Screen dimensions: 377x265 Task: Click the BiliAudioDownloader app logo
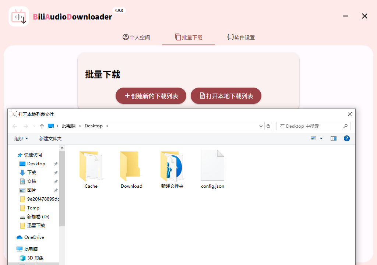click(x=19, y=17)
